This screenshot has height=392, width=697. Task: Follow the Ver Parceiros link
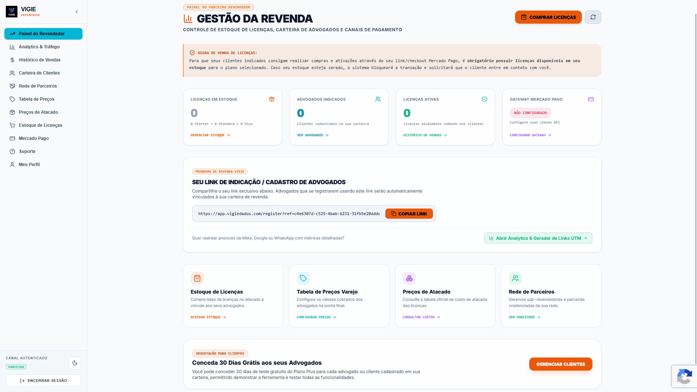click(x=524, y=317)
